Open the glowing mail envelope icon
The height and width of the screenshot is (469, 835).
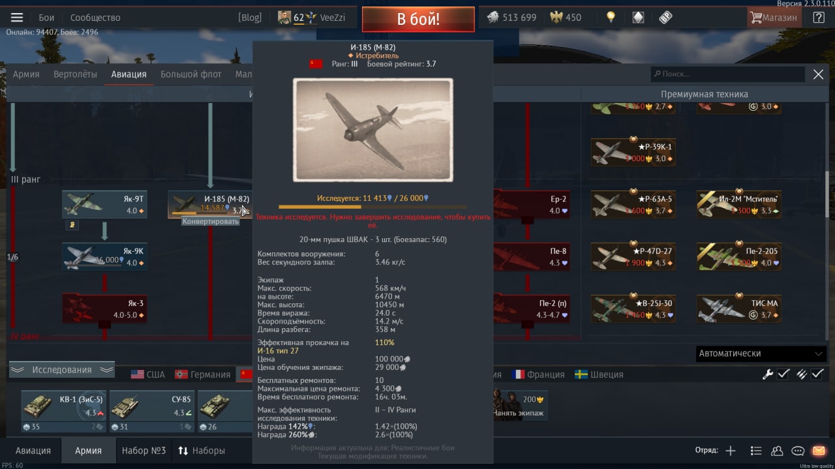click(x=819, y=451)
